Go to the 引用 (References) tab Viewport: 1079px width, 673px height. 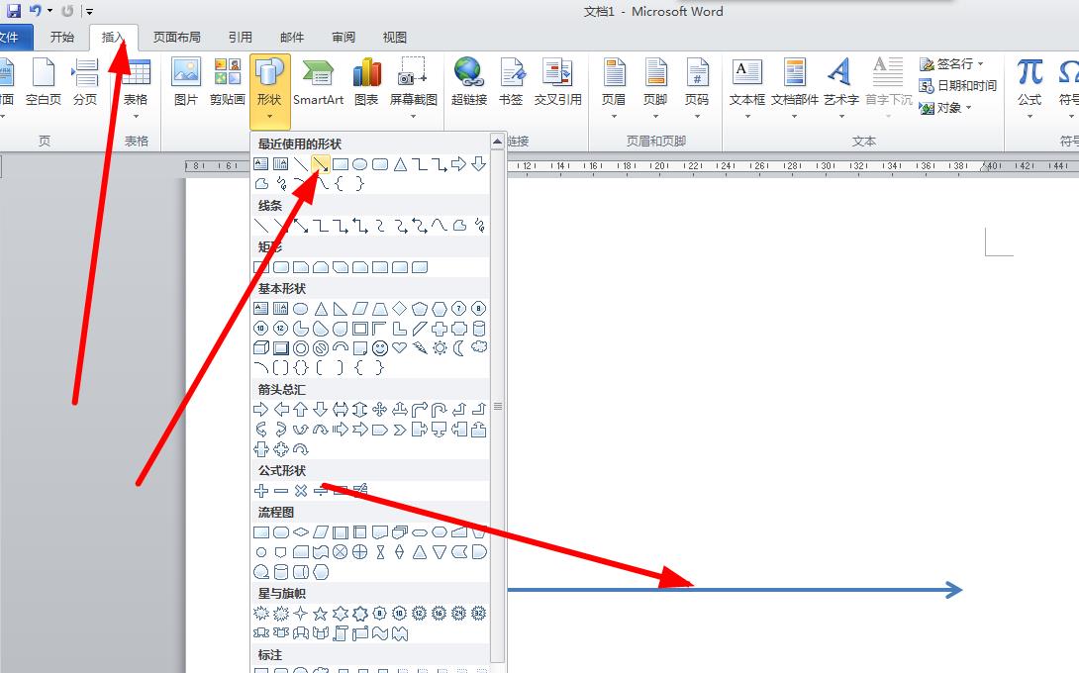tap(241, 38)
